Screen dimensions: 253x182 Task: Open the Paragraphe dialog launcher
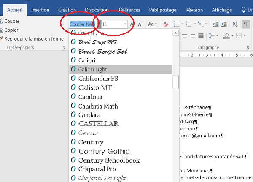(248, 48)
